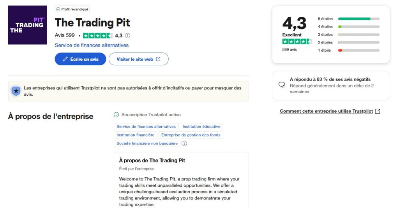
Task: Select the Institution financière tag
Action: click(135, 135)
